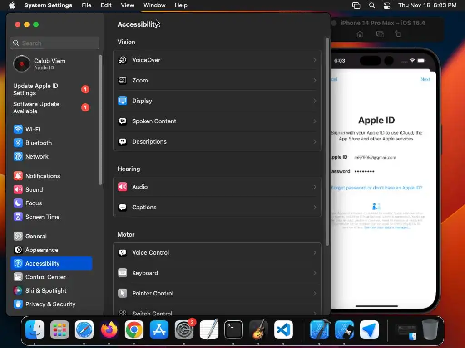The height and width of the screenshot is (348, 465).
Task: Tap Forgot password link in simulator
Action: (376, 188)
